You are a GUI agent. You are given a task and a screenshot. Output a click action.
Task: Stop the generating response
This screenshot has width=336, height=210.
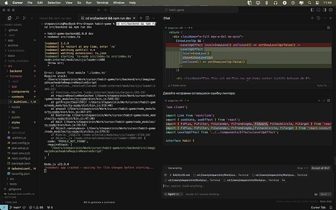click(302, 168)
